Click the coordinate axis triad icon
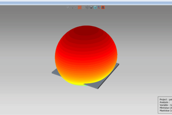 [x=99, y=7]
